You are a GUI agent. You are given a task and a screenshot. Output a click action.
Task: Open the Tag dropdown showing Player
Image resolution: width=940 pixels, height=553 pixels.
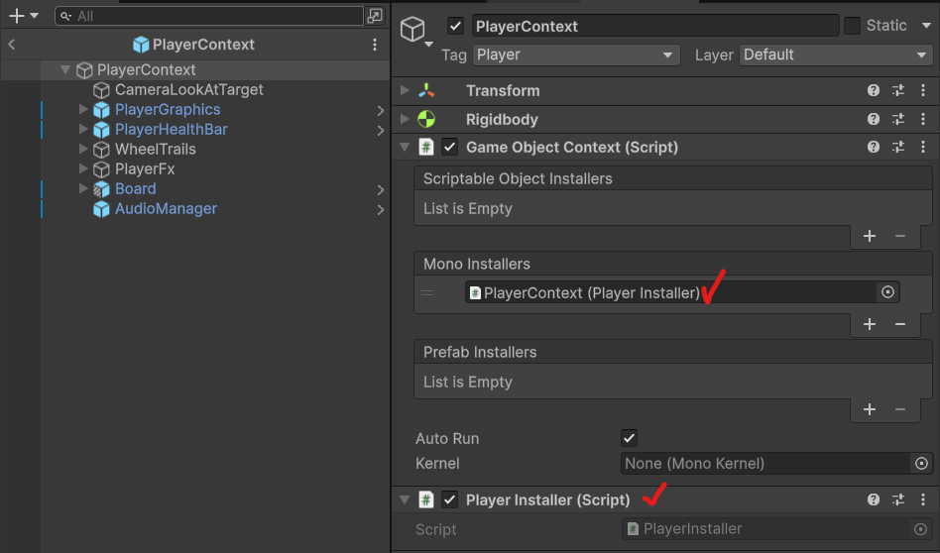tap(575, 55)
